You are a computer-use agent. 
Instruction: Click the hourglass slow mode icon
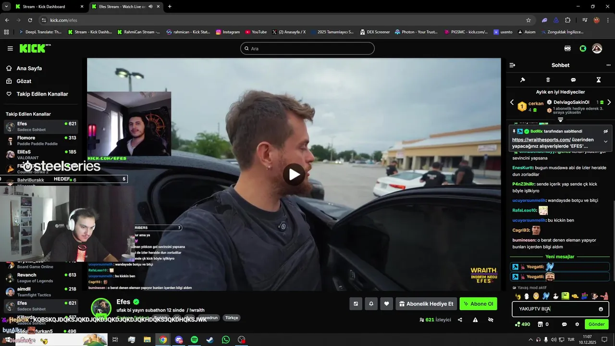pyautogui.click(x=599, y=80)
